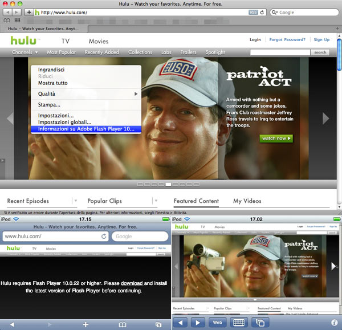The image size is (342, 330).
Task: Switch to the My Videos tab
Action: [247, 201]
